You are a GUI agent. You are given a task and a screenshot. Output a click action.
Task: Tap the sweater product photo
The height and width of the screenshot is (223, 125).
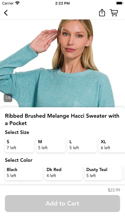[x=62, y=63]
